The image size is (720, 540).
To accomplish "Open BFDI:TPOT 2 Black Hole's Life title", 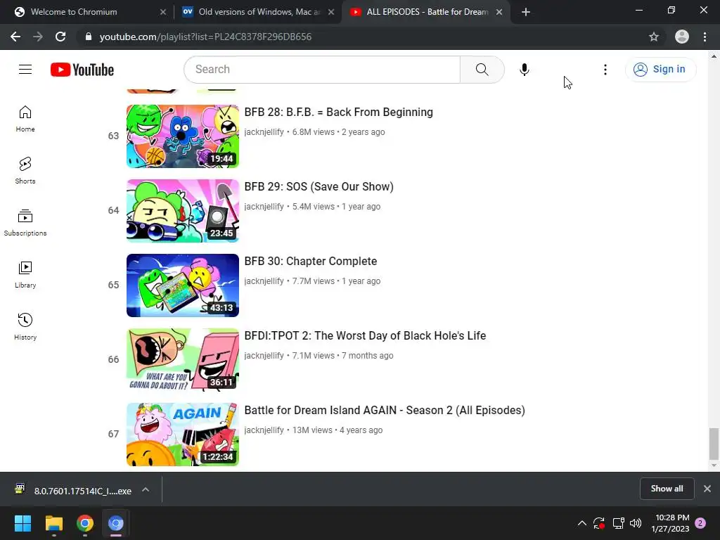I will click(x=365, y=335).
